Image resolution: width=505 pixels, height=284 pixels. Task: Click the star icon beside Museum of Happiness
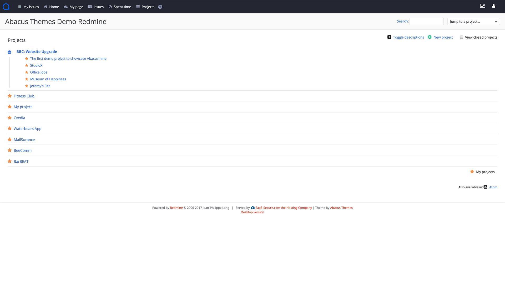point(27,79)
